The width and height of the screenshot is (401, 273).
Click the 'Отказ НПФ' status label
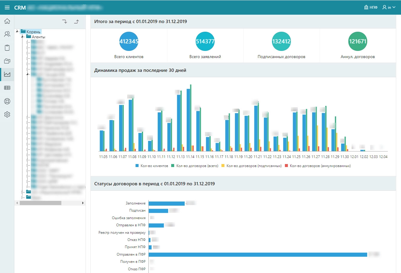click(x=136, y=240)
